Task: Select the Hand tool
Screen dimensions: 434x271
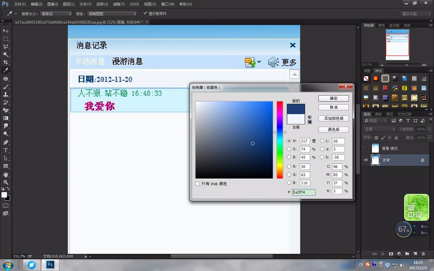Action: [x=6, y=175]
